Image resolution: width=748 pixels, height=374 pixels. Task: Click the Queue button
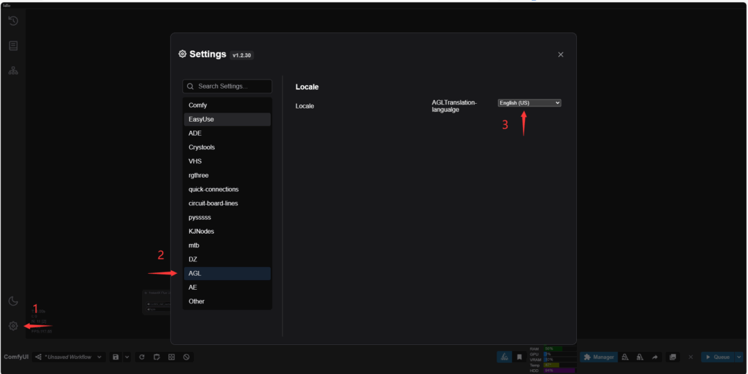click(718, 357)
